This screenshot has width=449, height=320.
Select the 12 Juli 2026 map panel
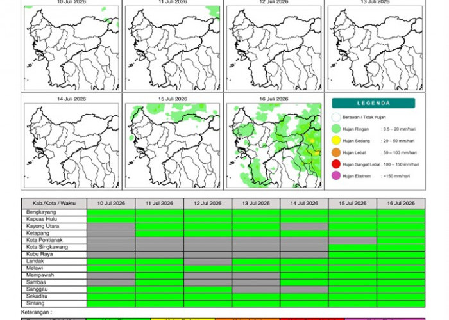click(274, 48)
